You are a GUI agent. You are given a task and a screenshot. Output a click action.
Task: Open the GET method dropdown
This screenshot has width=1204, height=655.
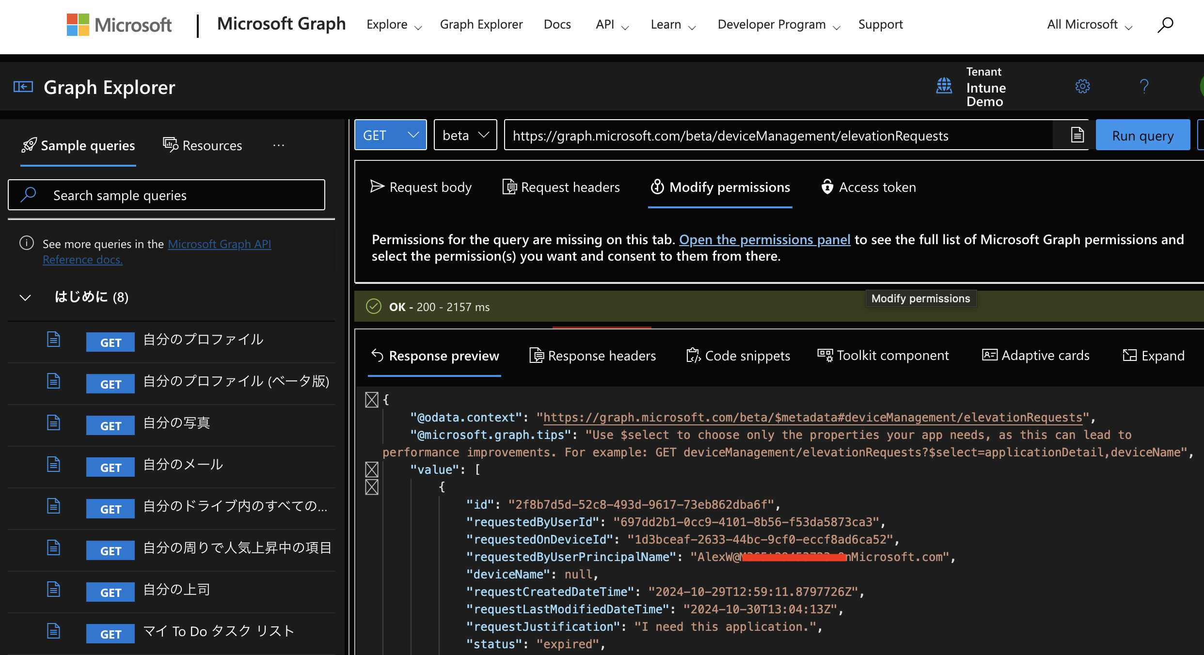(390, 135)
